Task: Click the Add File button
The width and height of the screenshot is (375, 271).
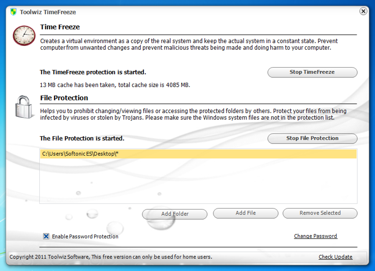Action: 246,213
